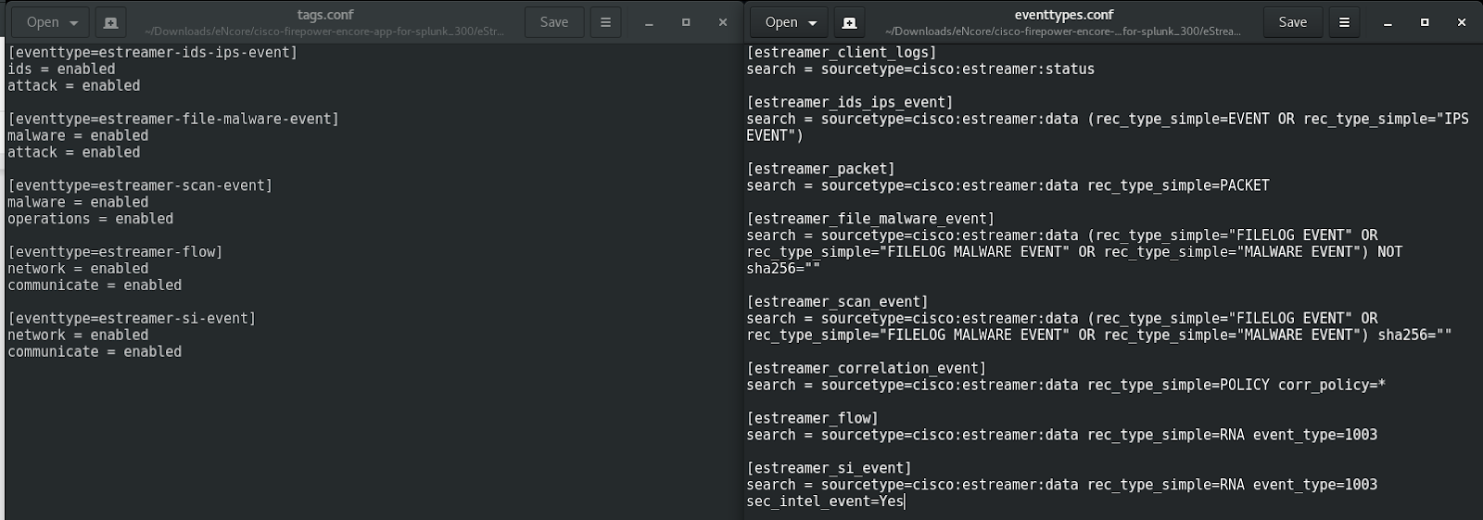Open the hamburger menu in tags.conf window
This screenshot has height=520, width=1483.
click(x=605, y=22)
